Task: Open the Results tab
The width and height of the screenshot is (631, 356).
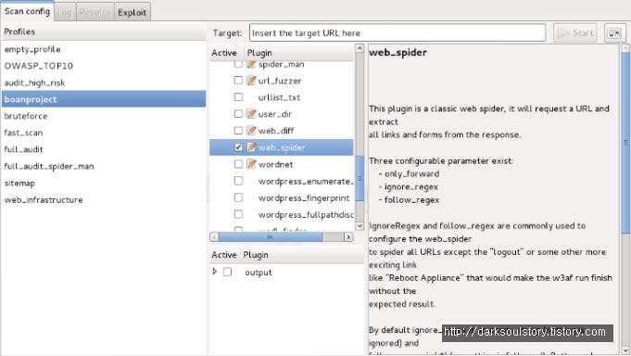Action: pyautogui.click(x=95, y=12)
